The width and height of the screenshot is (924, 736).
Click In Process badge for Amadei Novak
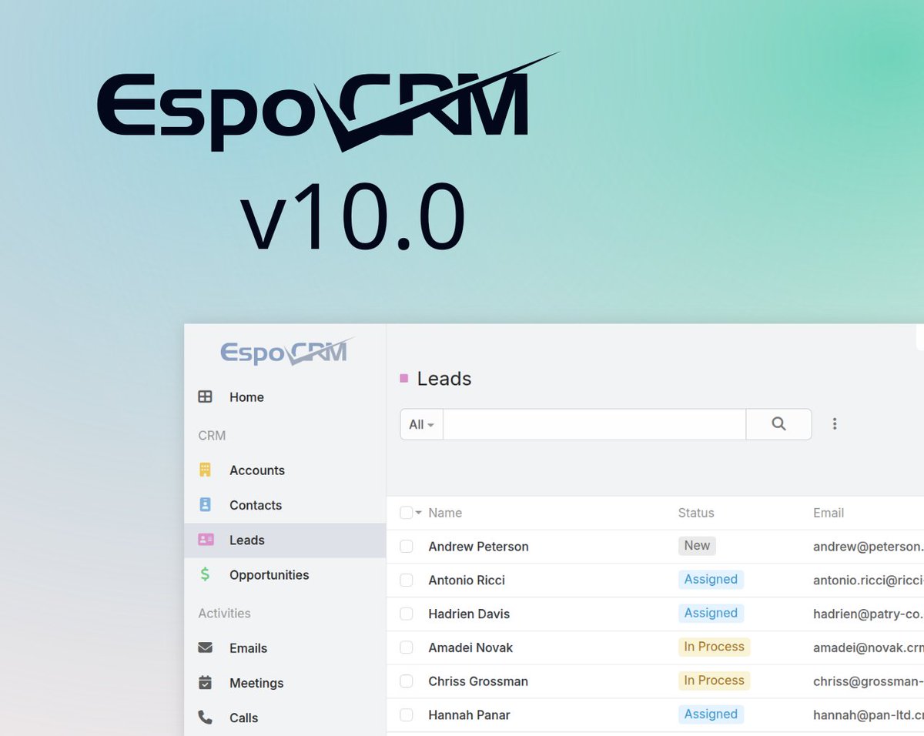(x=714, y=647)
